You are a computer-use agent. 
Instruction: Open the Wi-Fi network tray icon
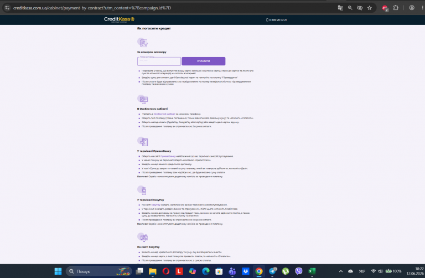(x=373, y=271)
